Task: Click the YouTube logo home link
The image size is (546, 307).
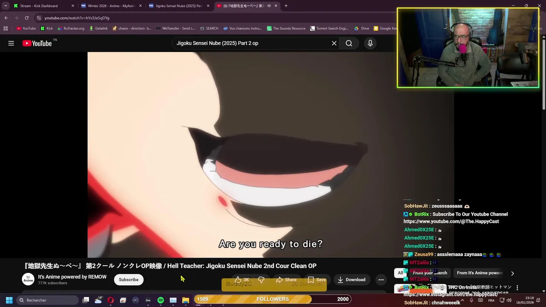Action: point(37,43)
